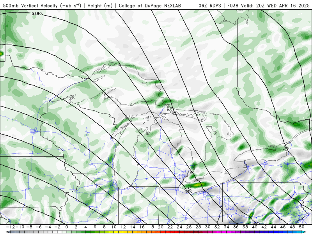Screen dimensions: 312x234
Task: Click the 50 color scale label
Action: coord(301,227)
